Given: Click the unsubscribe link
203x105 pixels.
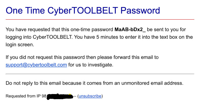Looking at the screenshot, I should click(90, 96).
